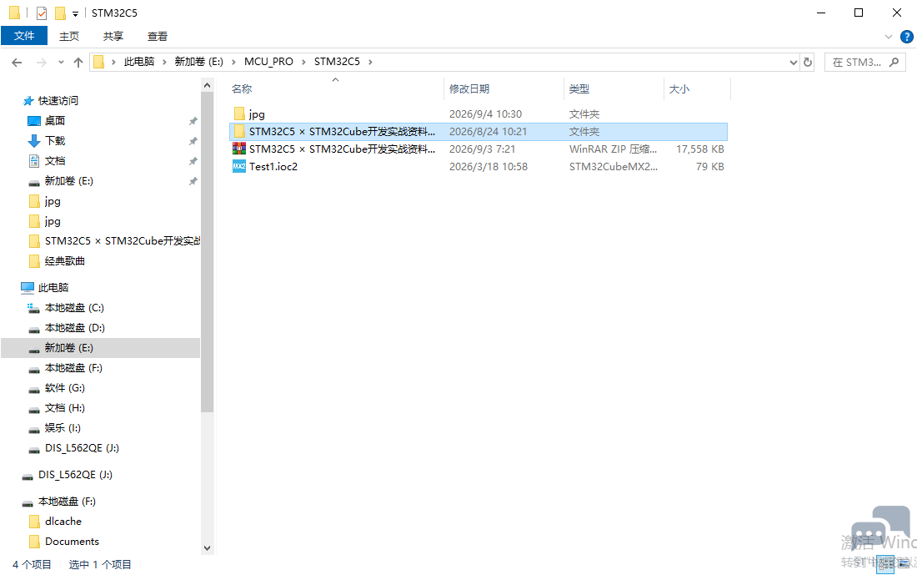917x575 pixels.
Task: Open 文档 (H:) drive
Action: (64, 408)
